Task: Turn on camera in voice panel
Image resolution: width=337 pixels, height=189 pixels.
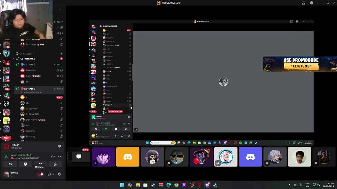Action: pos(10,164)
